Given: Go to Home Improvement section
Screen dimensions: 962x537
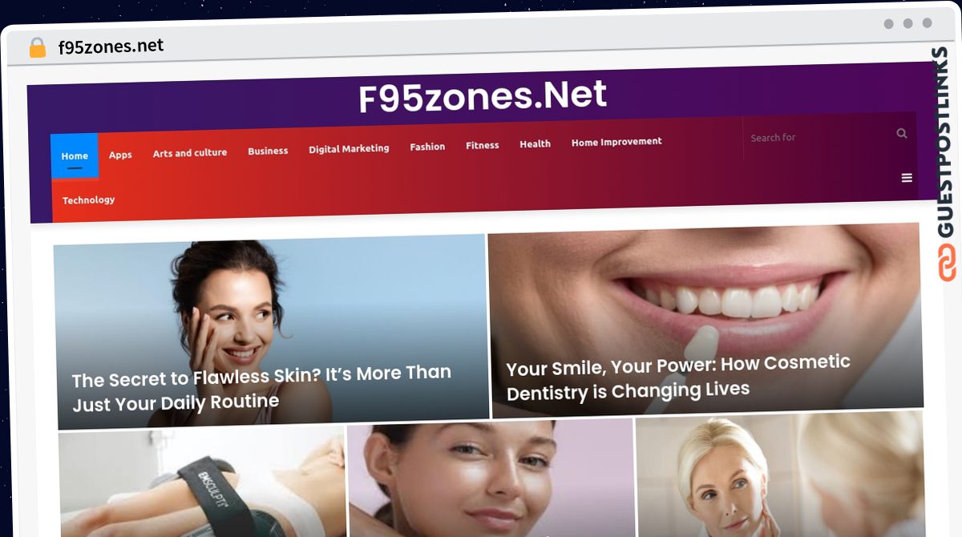Looking at the screenshot, I should (616, 142).
